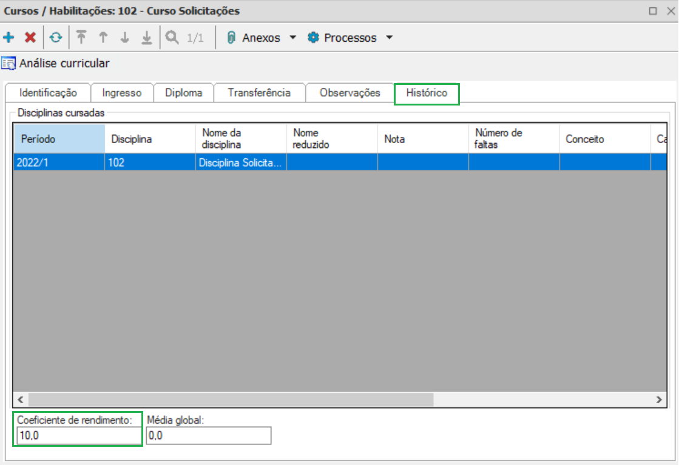
Task: Go to last record arrow icon
Action: [x=146, y=38]
